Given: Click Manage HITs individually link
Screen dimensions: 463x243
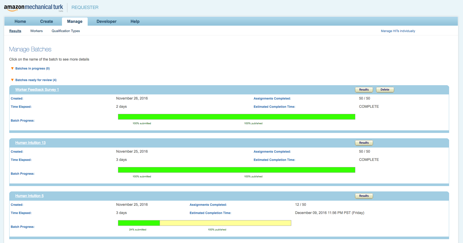Looking at the screenshot, I should 398,31.
